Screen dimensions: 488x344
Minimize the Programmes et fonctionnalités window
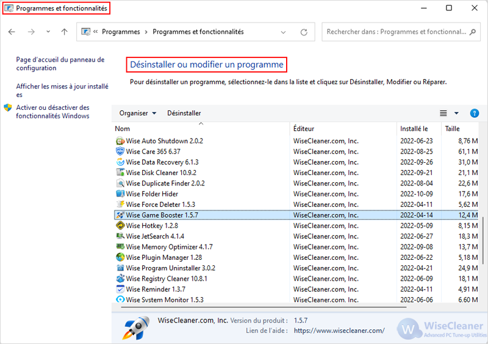click(x=423, y=8)
